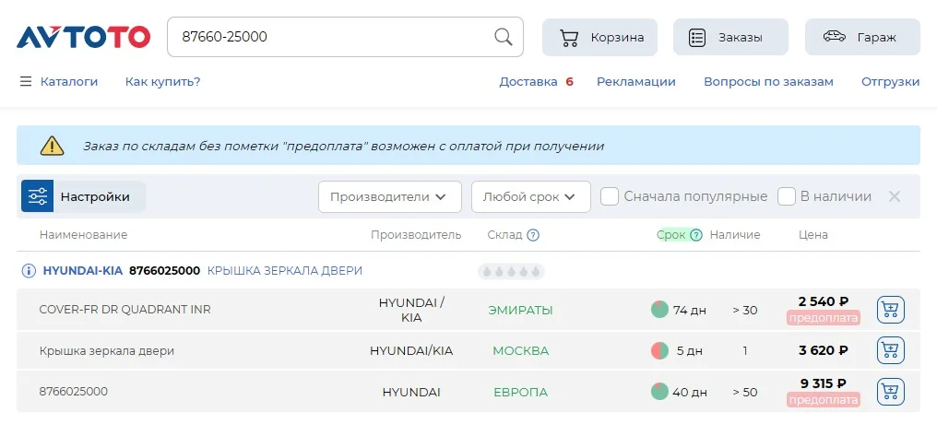
Task: Expand the Производители dropdown
Action: click(389, 196)
